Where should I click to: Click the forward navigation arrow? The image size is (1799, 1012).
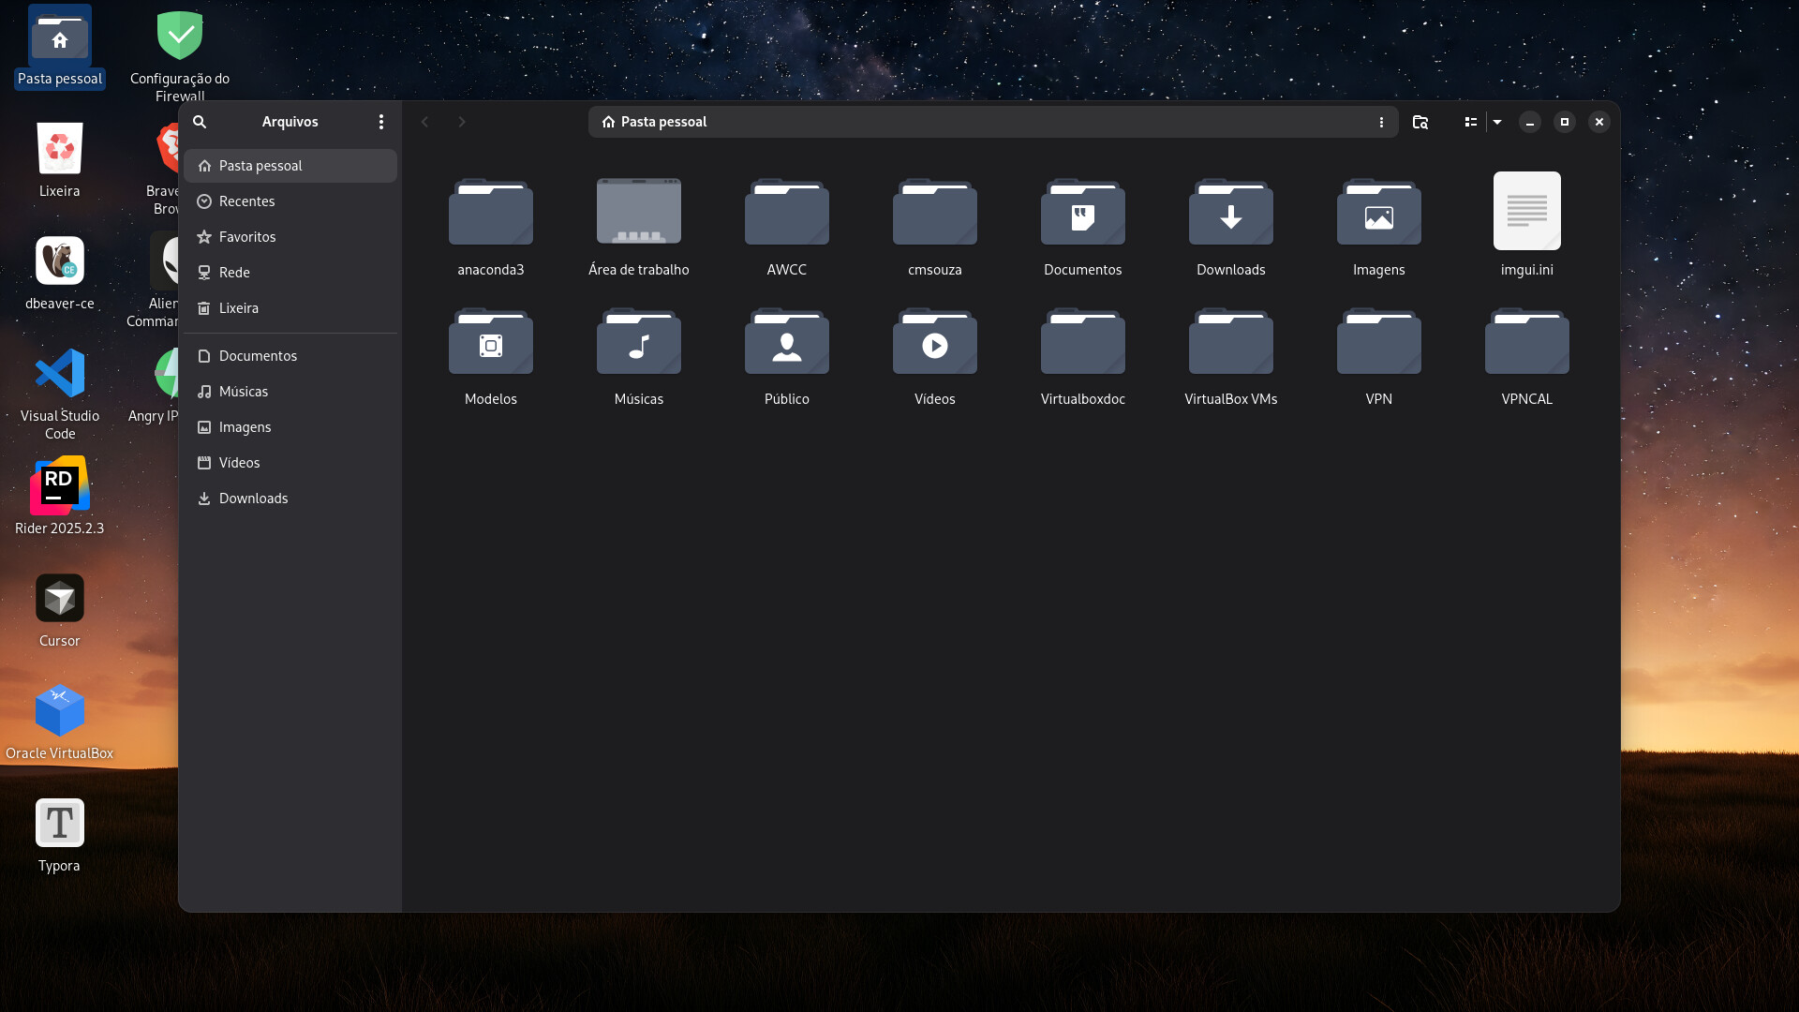(x=461, y=122)
